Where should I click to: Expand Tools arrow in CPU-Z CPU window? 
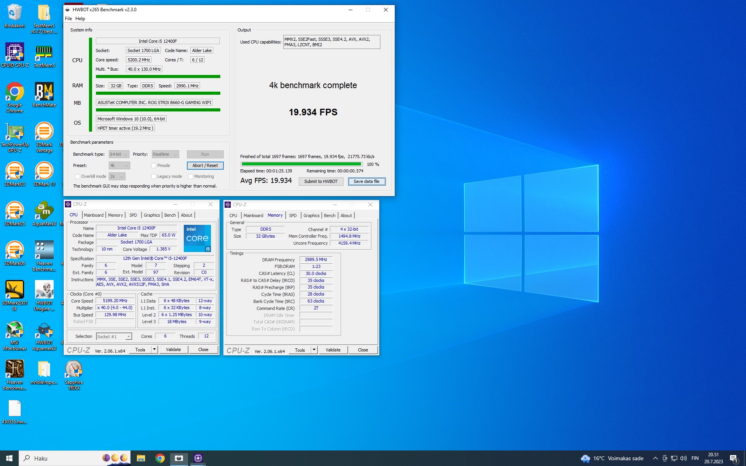coord(154,349)
